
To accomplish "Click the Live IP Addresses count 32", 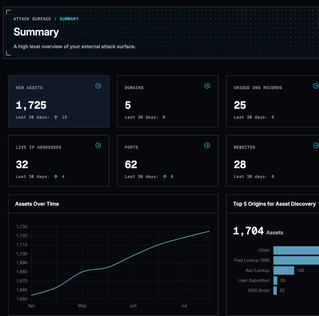I will pyautogui.click(x=22, y=165).
